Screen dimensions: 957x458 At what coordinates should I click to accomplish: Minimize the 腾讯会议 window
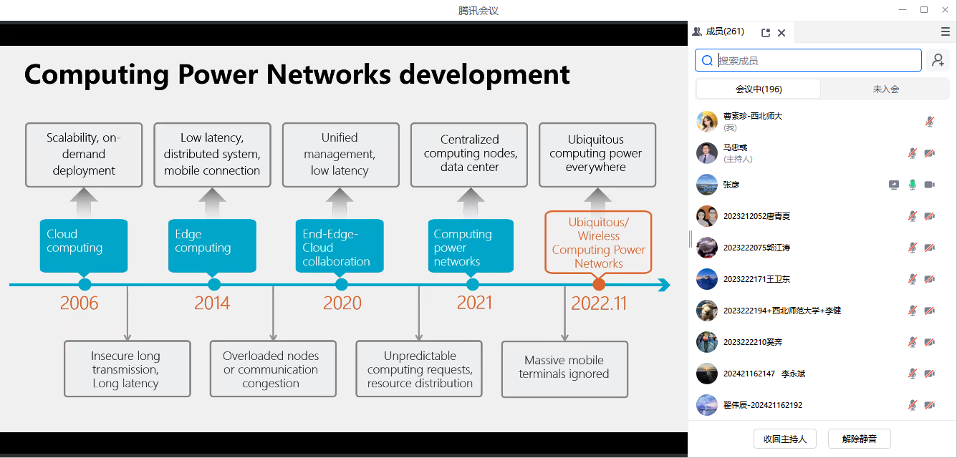click(903, 10)
